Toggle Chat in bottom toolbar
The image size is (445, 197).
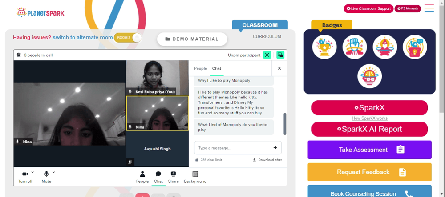(x=158, y=177)
